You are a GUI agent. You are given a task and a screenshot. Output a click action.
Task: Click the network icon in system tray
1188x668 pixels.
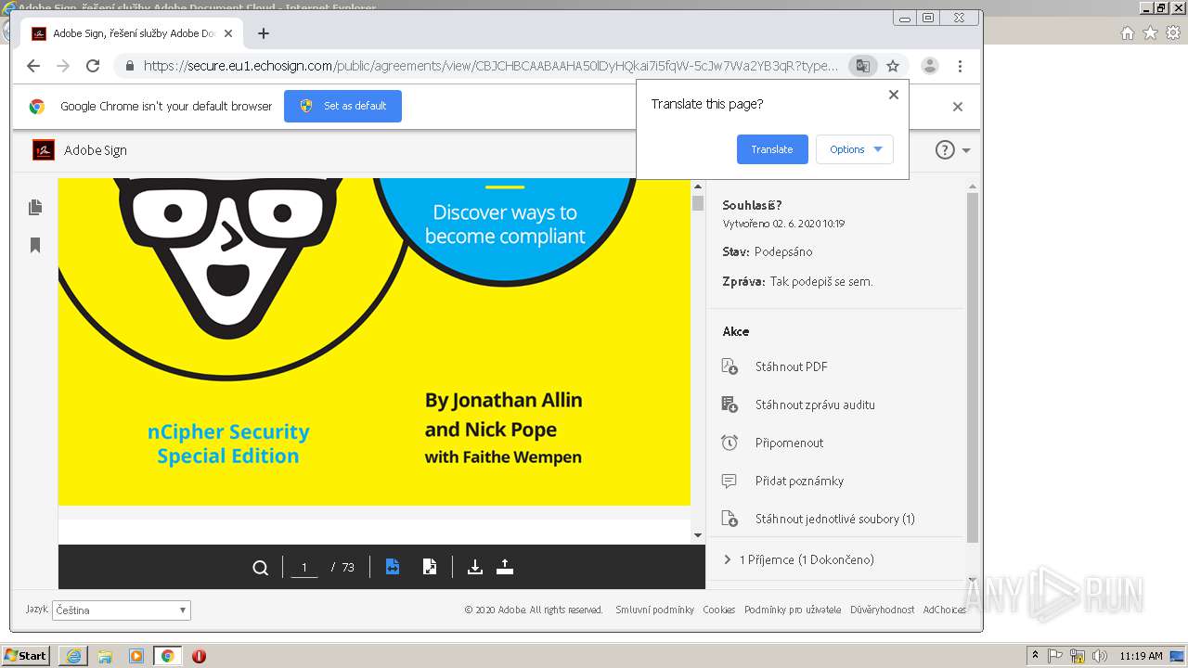(x=1078, y=656)
